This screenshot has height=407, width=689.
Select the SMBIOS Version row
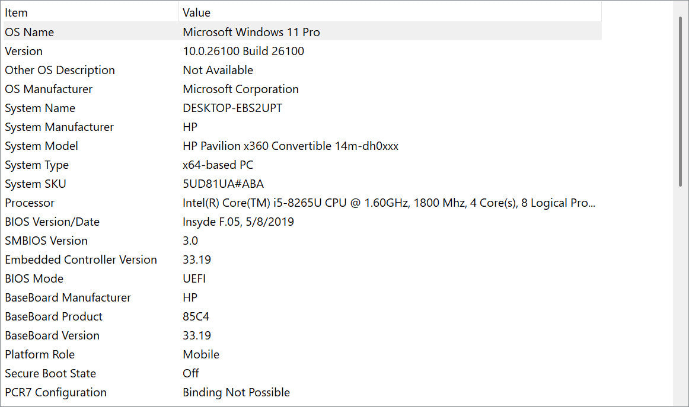pos(46,241)
